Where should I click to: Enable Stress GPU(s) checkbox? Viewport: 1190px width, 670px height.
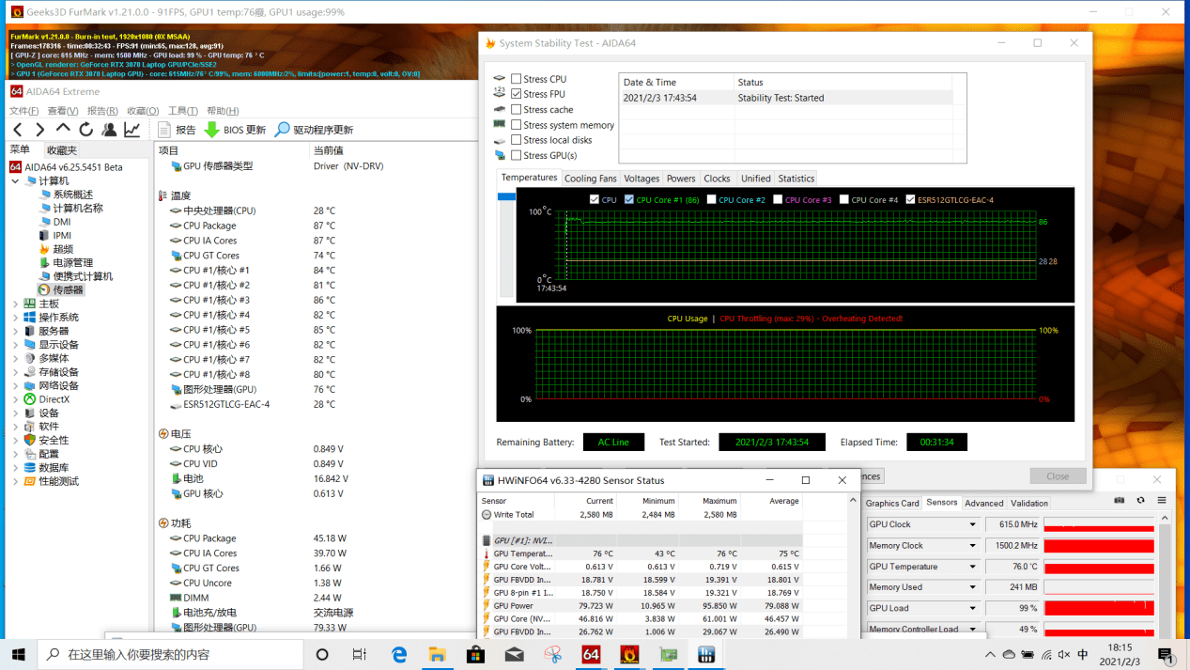click(x=516, y=155)
